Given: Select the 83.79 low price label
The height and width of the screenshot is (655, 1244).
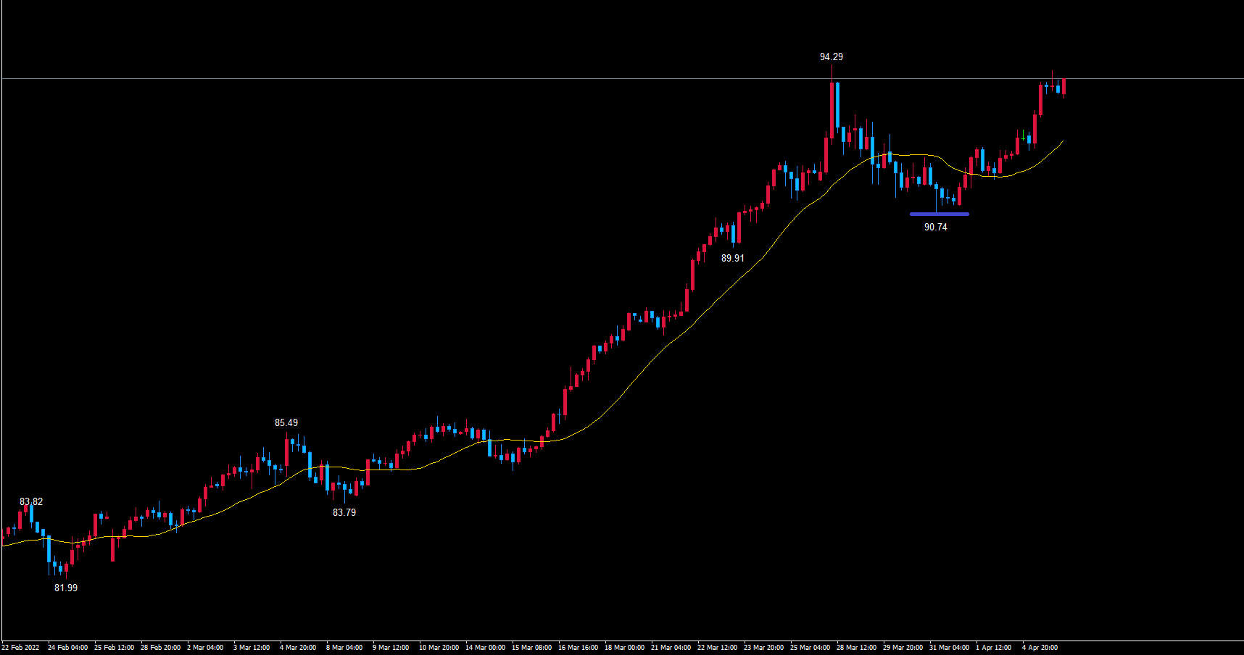Looking at the screenshot, I should pos(344,512).
